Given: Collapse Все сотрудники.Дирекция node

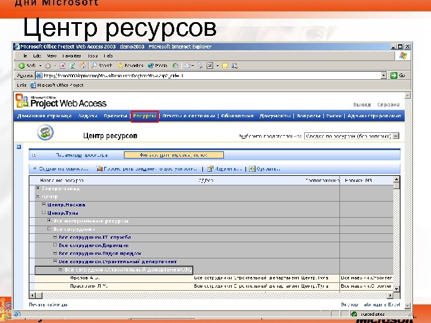Looking at the screenshot, I should pyautogui.click(x=55, y=245).
